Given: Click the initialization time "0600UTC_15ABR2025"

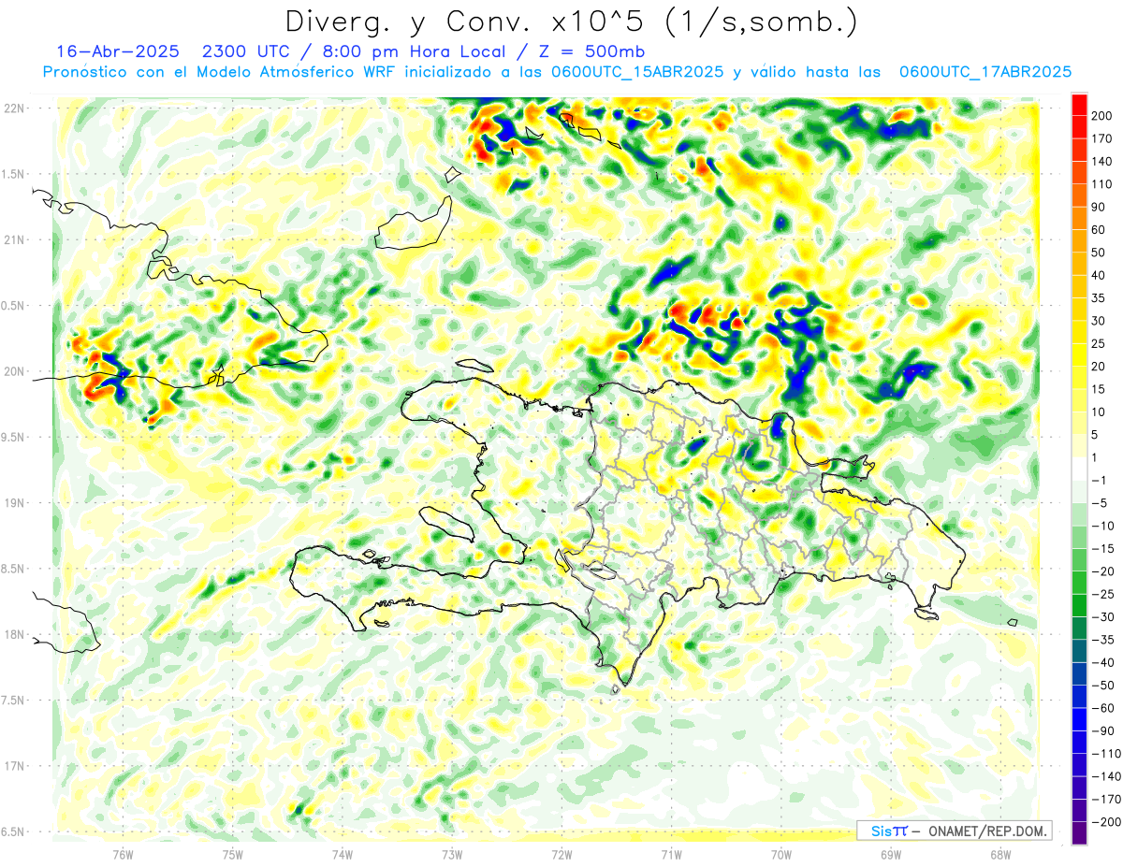Looking at the screenshot, I should point(635,72).
